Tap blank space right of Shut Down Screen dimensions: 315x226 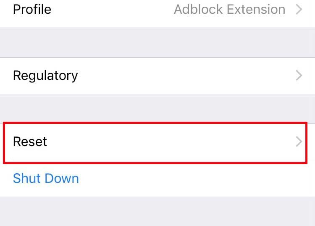click(x=197, y=179)
